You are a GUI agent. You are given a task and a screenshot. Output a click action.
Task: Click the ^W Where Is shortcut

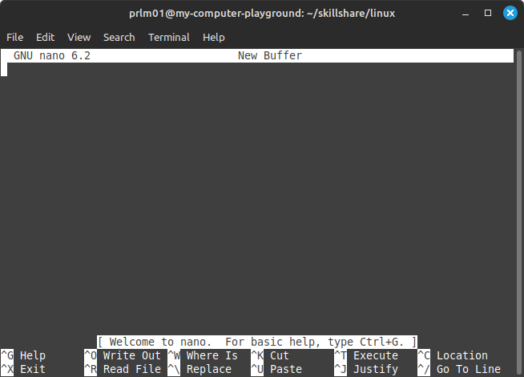pyautogui.click(x=203, y=355)
